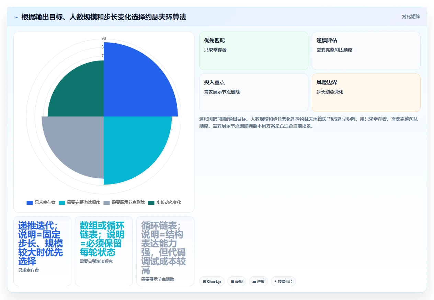Viewport: 434px width, 300px height.
Task: Select the gray polar chart segment
Action: [x=77, y=143]
